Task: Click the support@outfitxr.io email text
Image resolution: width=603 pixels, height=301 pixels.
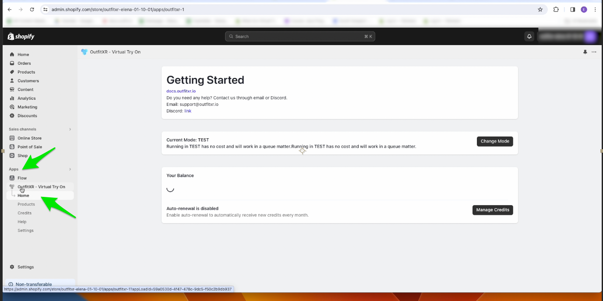Action: (199, 105)
